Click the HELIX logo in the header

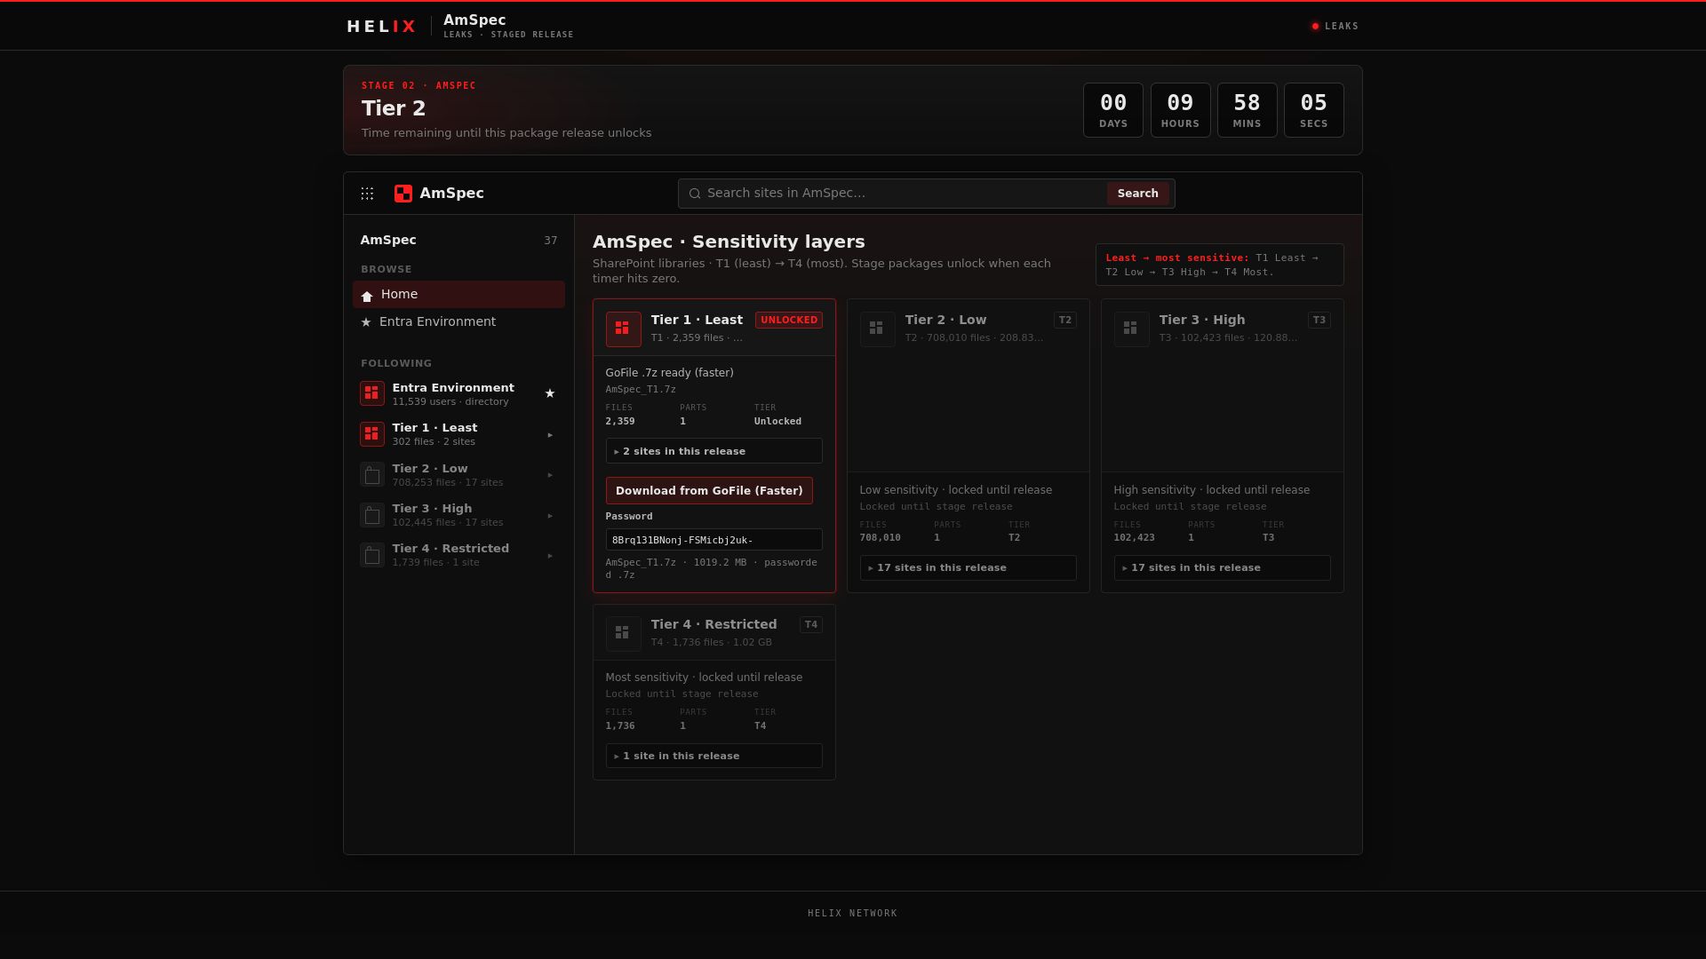tap(381, 27)
